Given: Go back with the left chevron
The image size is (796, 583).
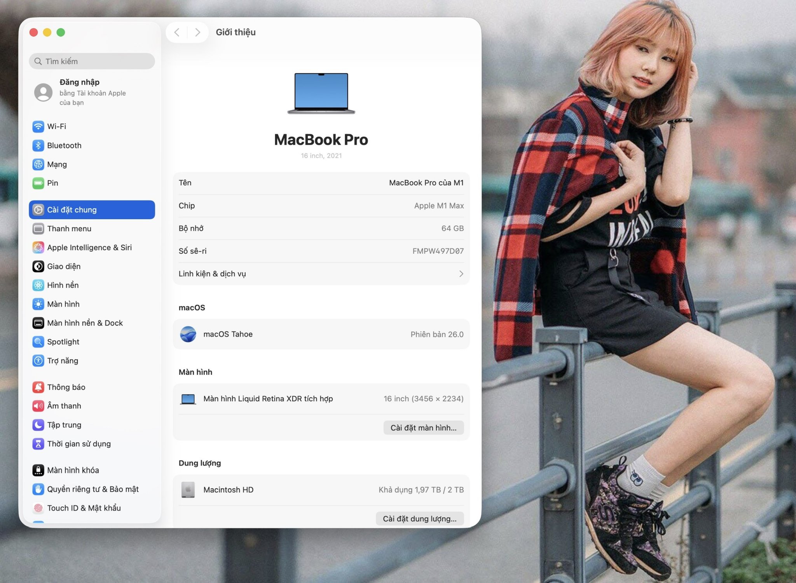Looking at the screenshot, I should [177, 32].
